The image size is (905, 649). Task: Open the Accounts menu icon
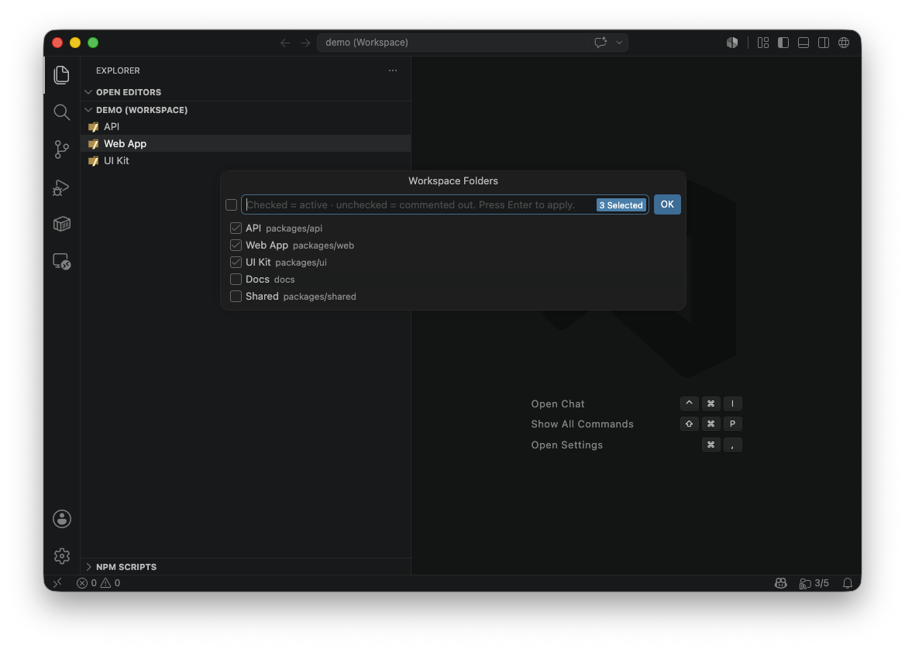[x=62, y=519]
